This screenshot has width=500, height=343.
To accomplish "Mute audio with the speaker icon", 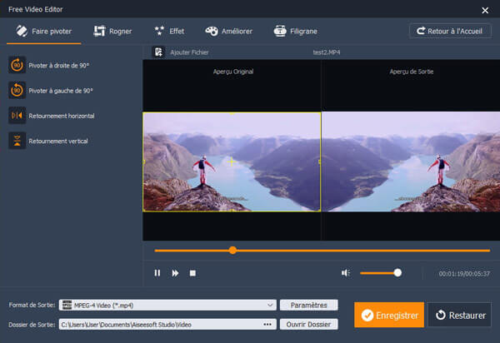I will 345,272.
